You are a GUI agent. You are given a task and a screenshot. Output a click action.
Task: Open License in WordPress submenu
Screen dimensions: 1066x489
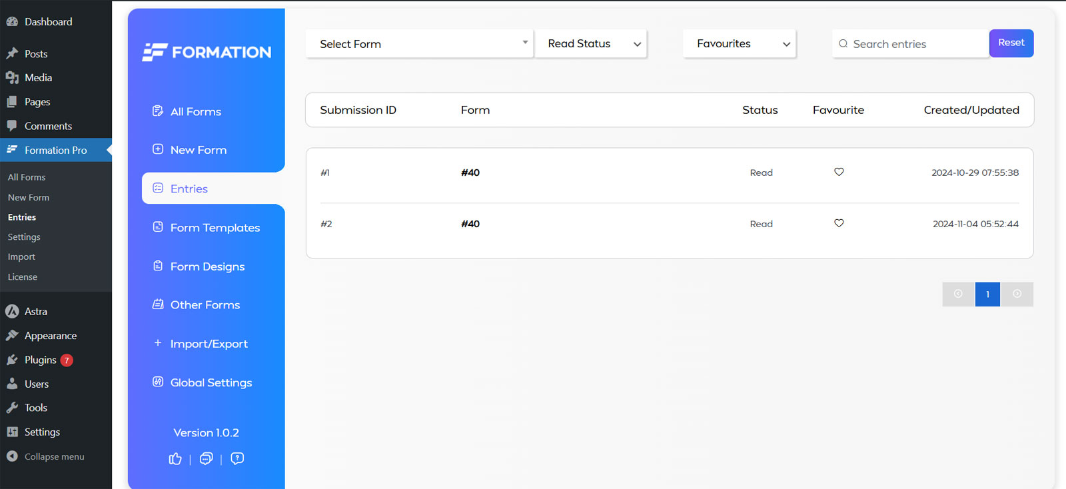coord(23,277)
